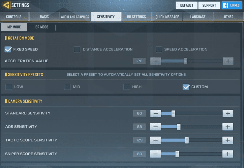Switch to the Language tab
This screenshot has height=168, width=244.
(x=198, y=17)
